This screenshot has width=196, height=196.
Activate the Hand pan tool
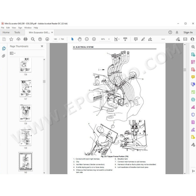80,39
